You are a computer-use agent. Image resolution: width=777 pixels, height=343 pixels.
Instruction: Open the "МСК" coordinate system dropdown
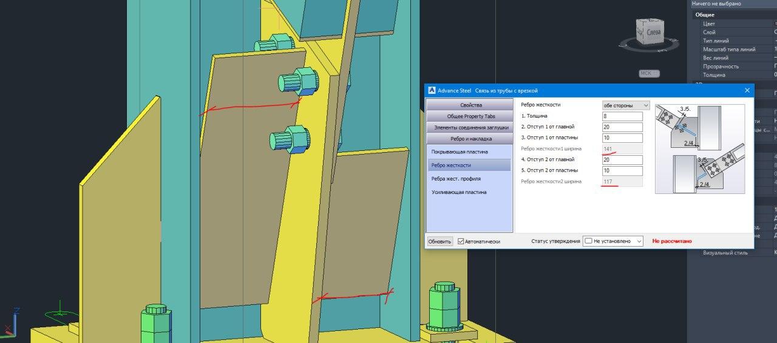pyautogui.click(x=648, y=73)
